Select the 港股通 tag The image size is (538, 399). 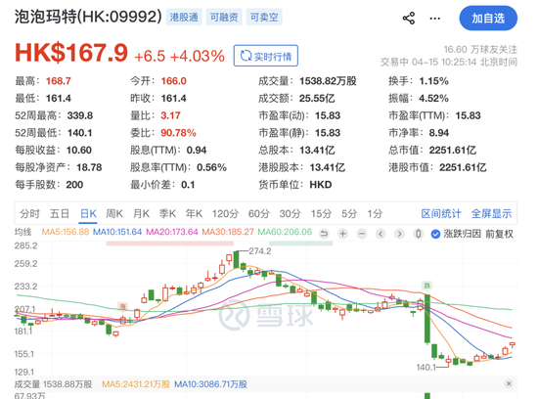(184, 18)
